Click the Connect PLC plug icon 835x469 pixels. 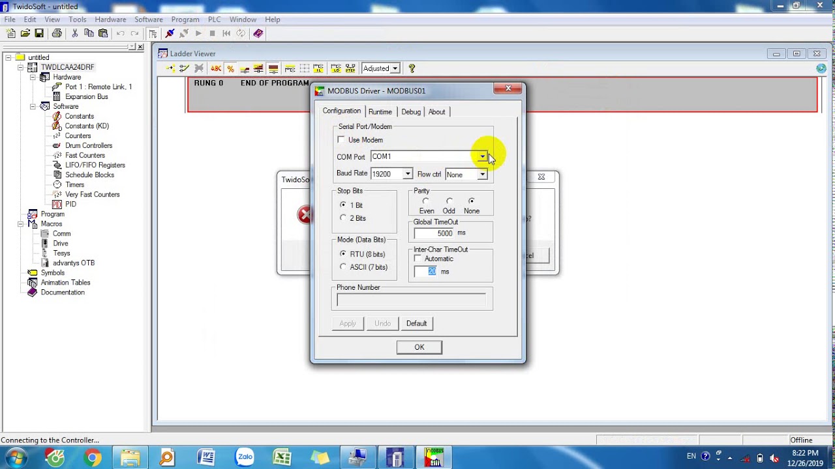tap(170, 33)
